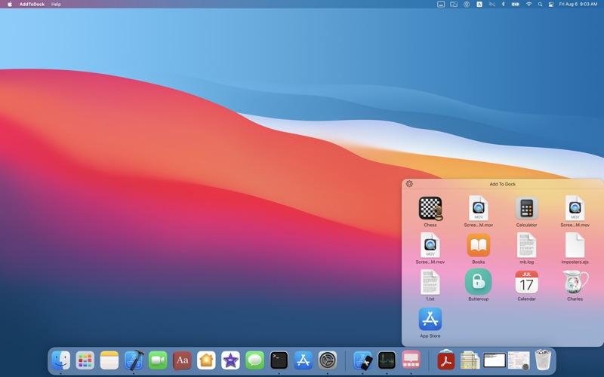Click the Bluetooth menu bar icon
The image size is (604, 377).
click(x=503, y=5)
